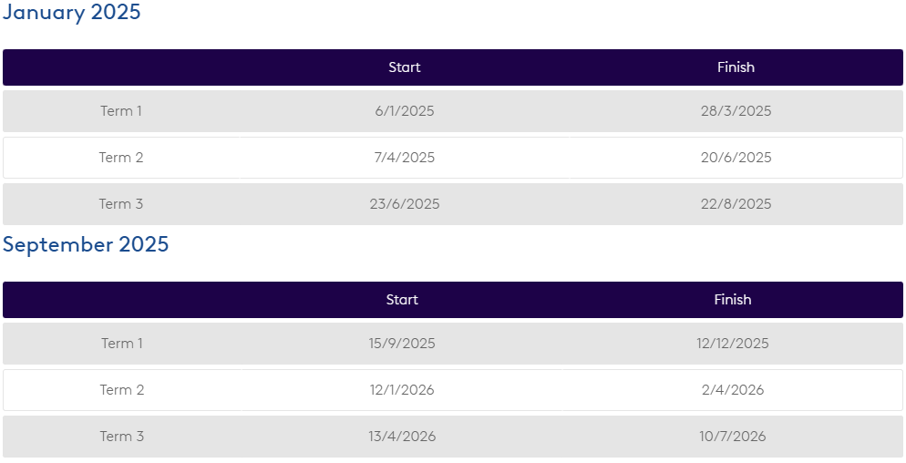Select the 7/4/2025 start date
Viewport: 906px width, 463px height.
coord(405,158)
